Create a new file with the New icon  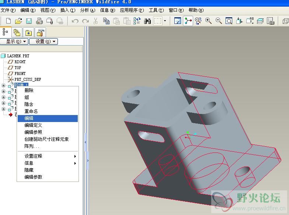8,21
